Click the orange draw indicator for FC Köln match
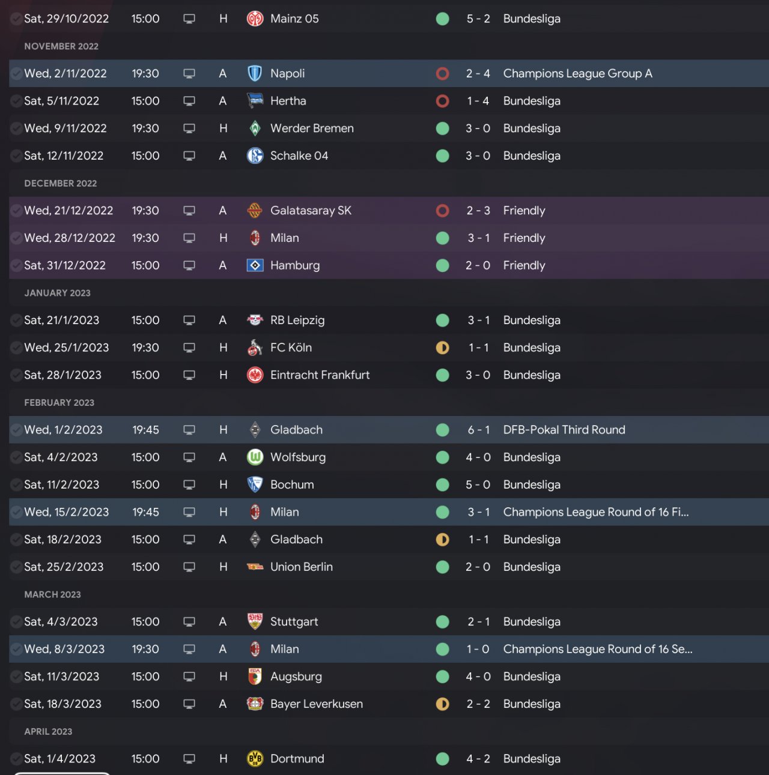Image resolution: width=769 pixels, height=775 pixels. point(443,348)
